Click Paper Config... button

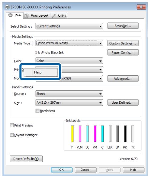pos(123,52)
